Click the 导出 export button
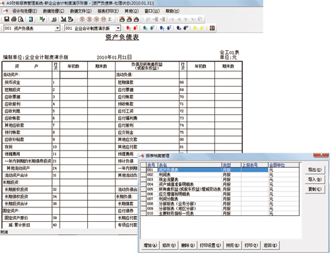Viewport: 330px width, 253px height. (x=315, y=170)
